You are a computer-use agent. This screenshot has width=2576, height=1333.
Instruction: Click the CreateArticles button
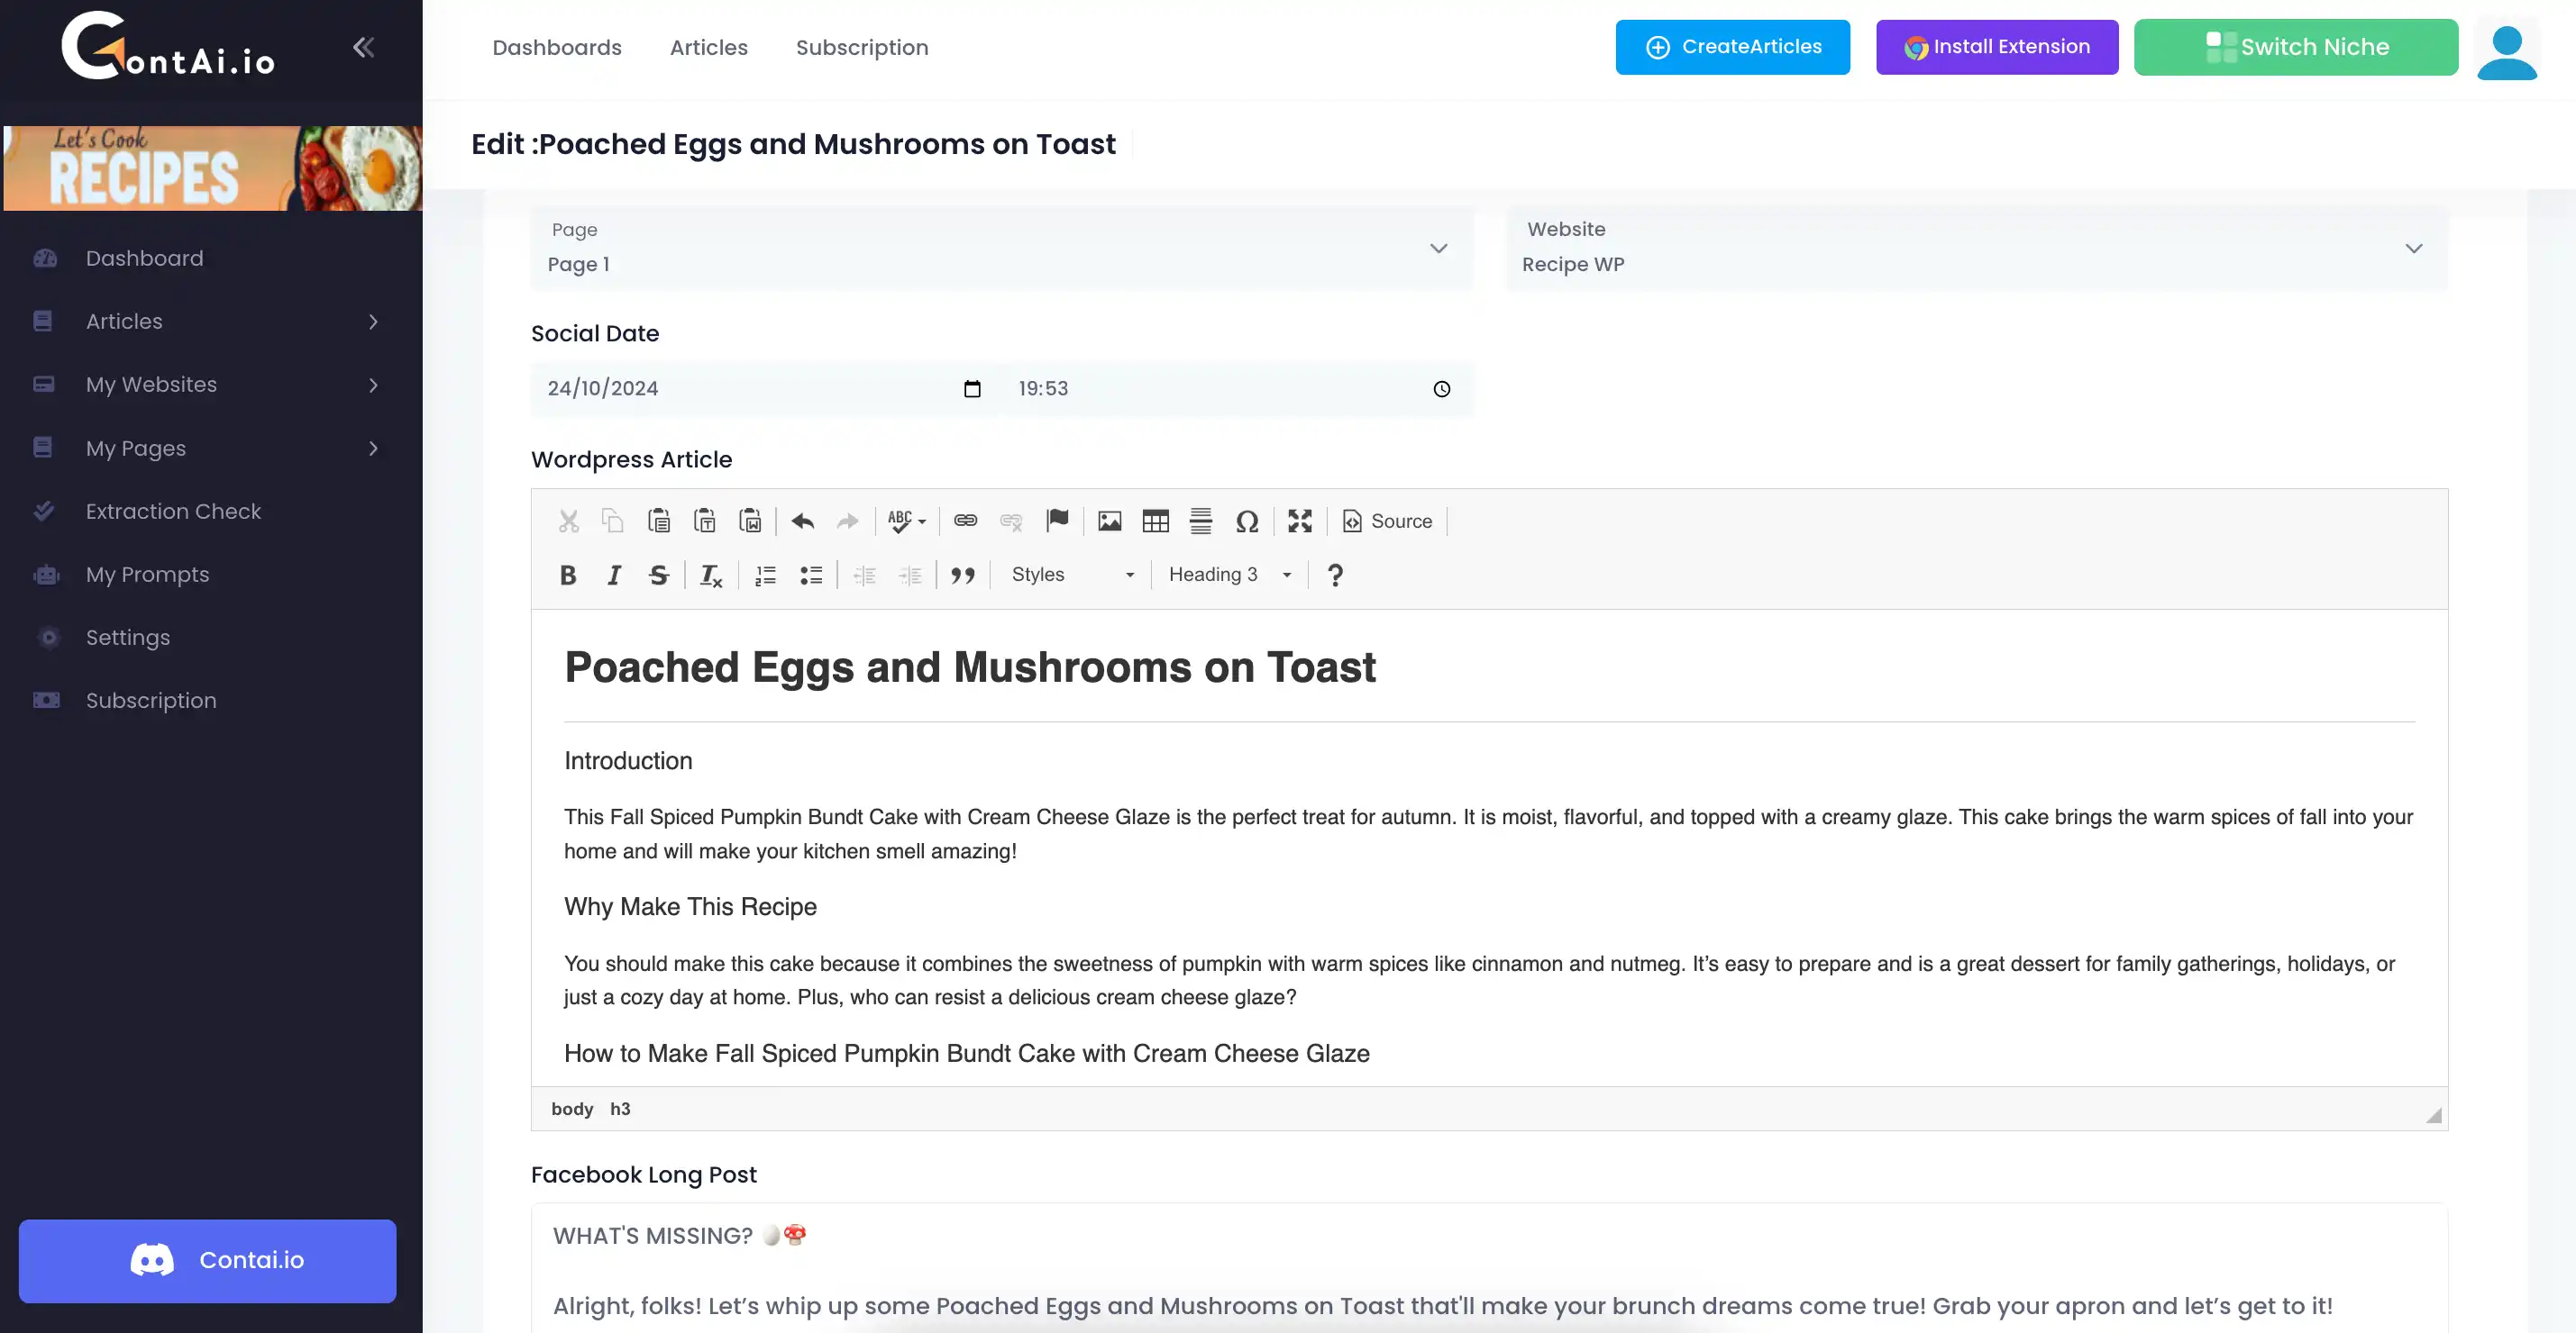[1732, 47]
